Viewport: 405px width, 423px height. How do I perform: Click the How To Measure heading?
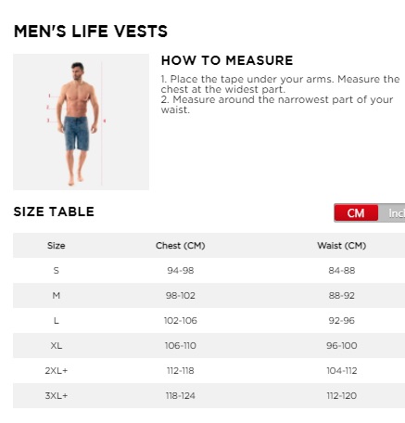(x=227, y=60)
